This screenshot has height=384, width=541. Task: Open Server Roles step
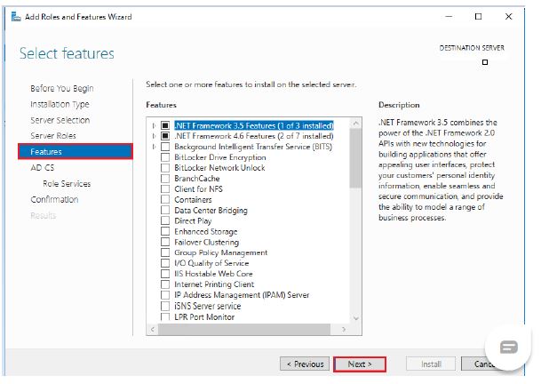53,136
